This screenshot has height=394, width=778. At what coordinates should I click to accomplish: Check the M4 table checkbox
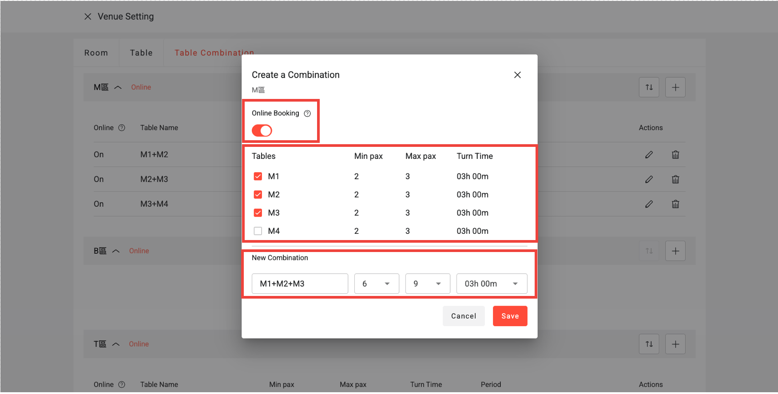pos(258,231)
